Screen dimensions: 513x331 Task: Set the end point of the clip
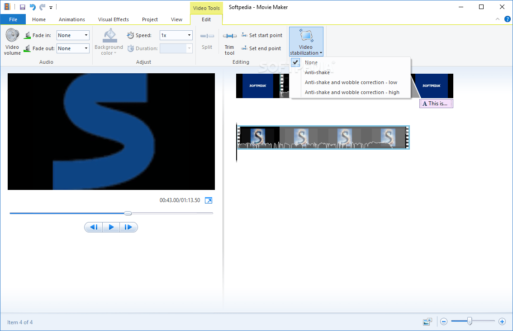click(x=261, y=48)
